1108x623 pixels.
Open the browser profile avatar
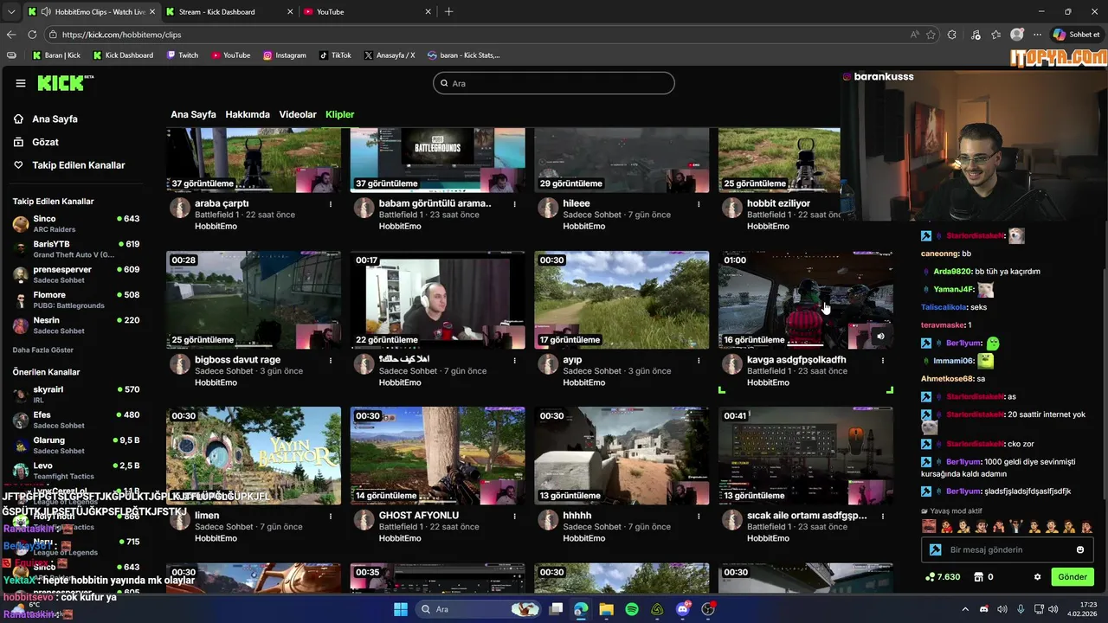[x=1017, y=35]
